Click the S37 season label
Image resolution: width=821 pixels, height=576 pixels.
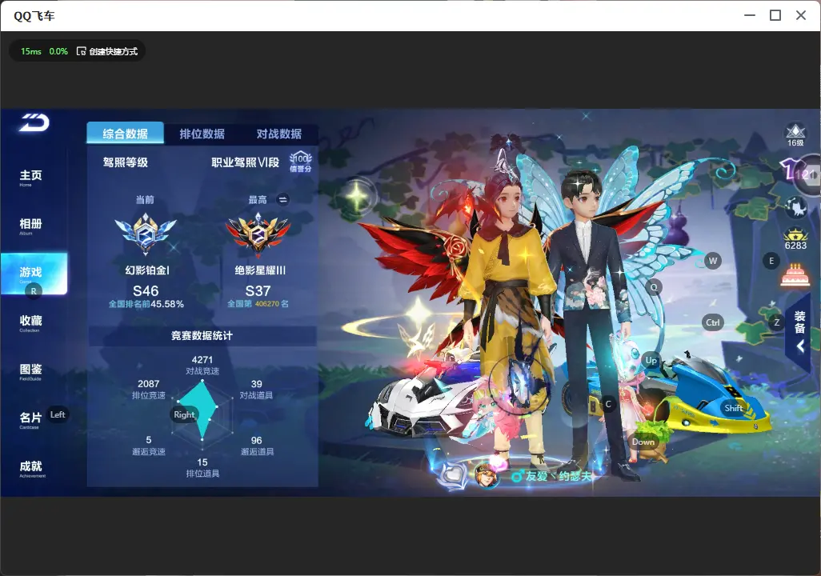click(258, 291)
